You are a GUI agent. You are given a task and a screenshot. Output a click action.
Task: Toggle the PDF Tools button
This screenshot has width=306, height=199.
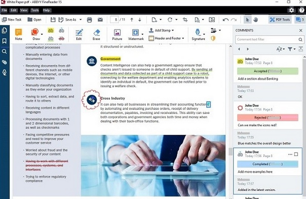click(x=280, y=20)
